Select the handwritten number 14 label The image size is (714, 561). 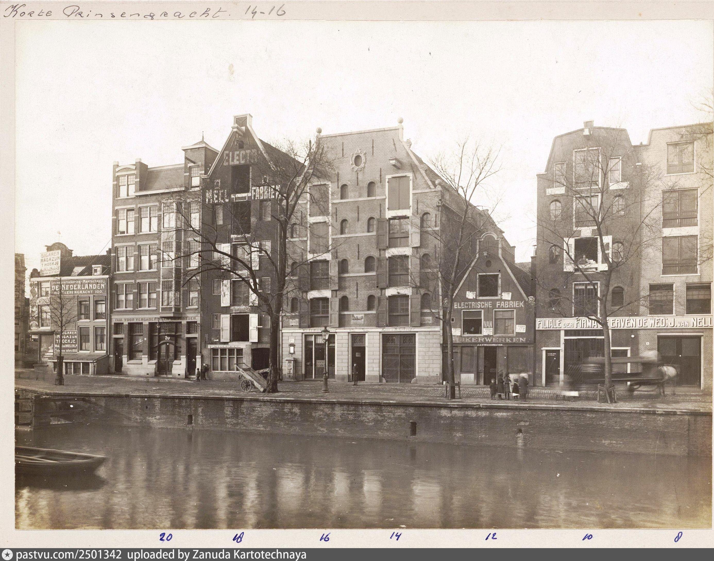[x=395, y=536]
